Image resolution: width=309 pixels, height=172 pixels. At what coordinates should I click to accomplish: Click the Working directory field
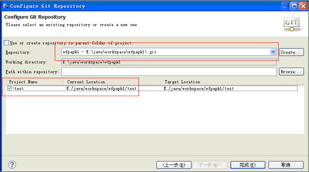(x=169, y=62)
